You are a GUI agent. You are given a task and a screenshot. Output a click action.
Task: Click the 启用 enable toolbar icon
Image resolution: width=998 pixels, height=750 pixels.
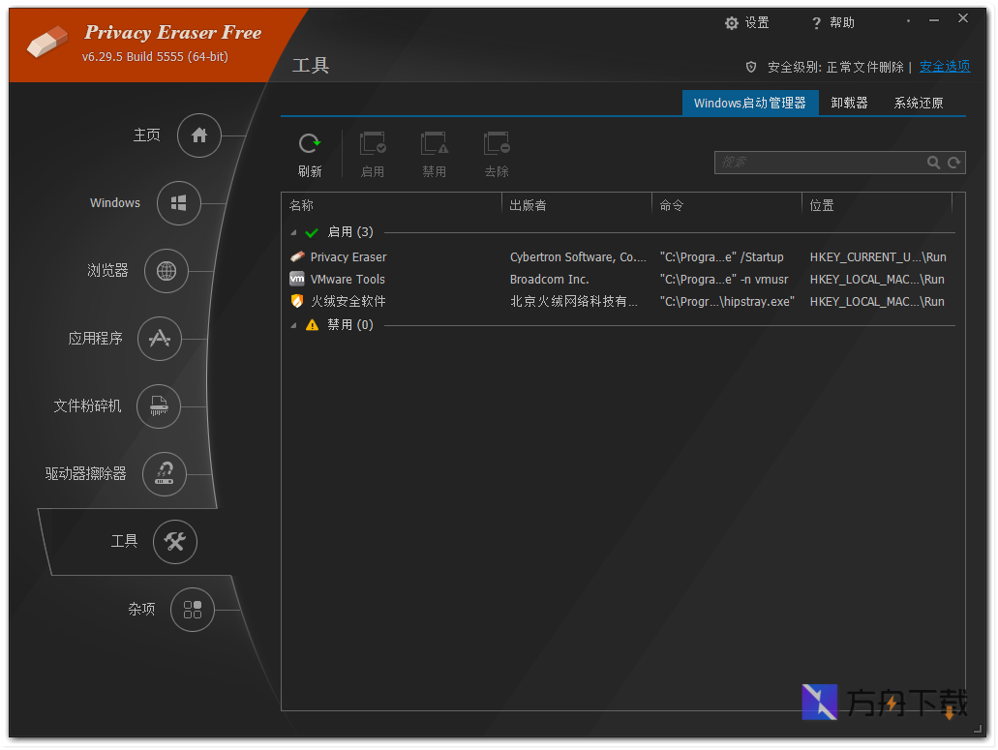[373, 144]
